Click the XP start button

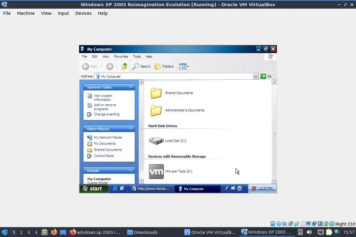click(94, 189)
